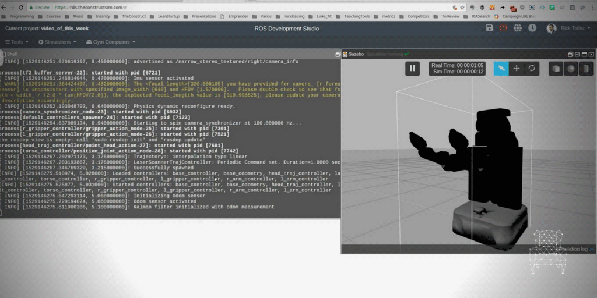Insert a cylinder shape in Gazebo

point(585,69)
